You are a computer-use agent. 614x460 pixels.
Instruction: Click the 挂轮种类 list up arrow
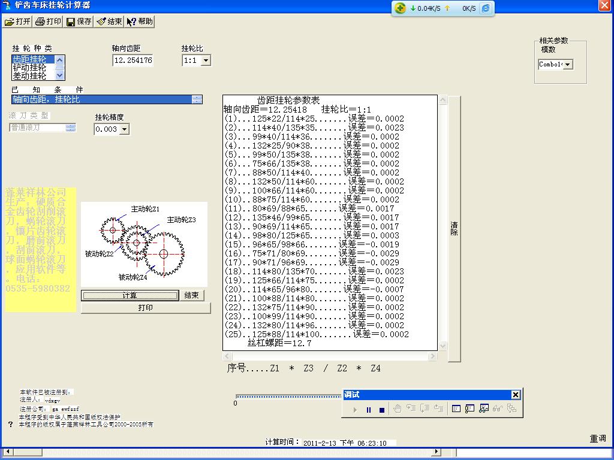59,60
